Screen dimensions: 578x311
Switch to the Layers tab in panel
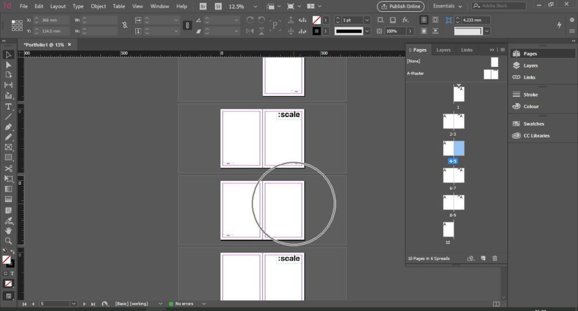tap(444, 50)
